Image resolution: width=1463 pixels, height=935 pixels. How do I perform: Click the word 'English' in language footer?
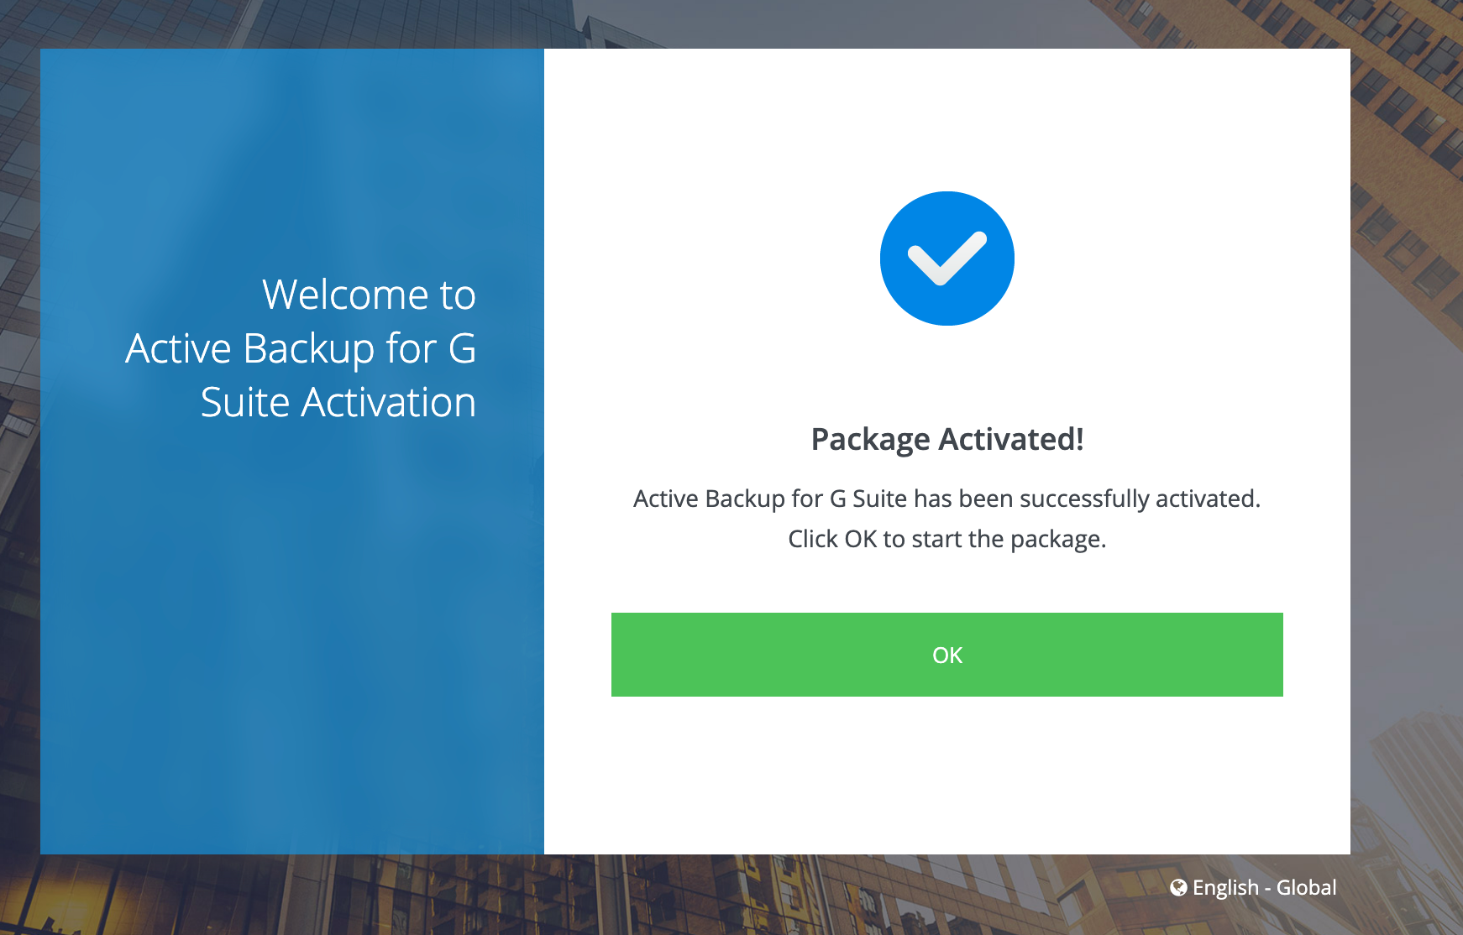pos(1225,887)
